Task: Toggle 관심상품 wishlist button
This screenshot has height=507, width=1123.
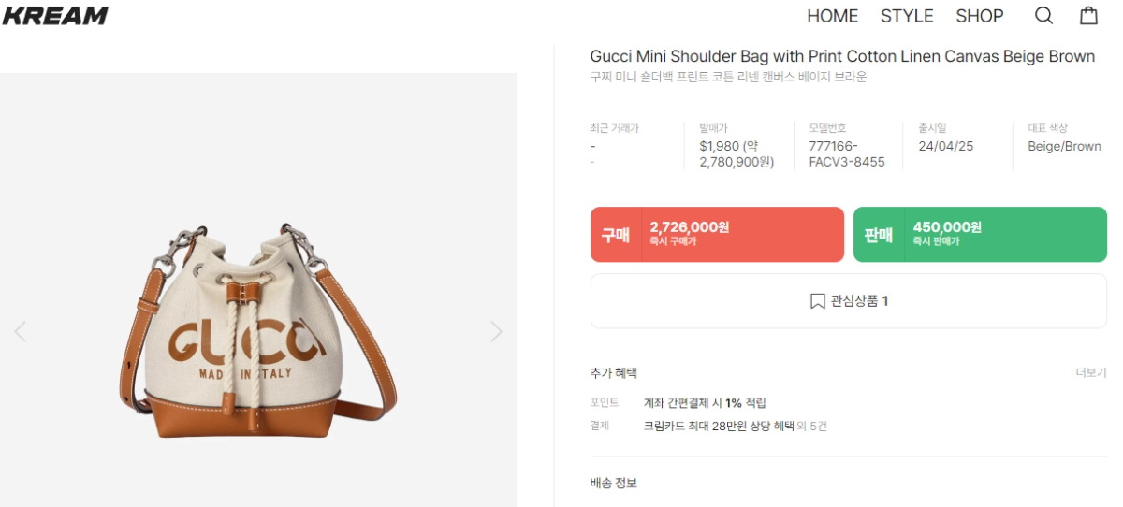Action: 849,301
